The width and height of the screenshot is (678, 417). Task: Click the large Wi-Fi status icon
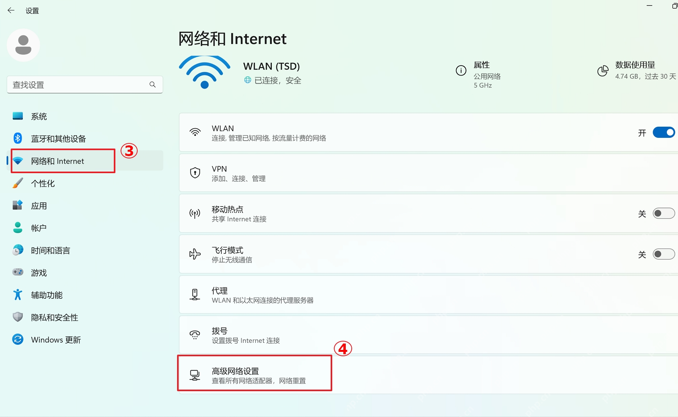coord(205,72)
